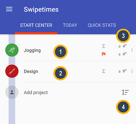Tap the red Design paintbrush icon
This screenshot has width=136, height=124.
[12, 71]
